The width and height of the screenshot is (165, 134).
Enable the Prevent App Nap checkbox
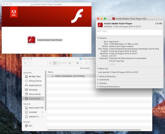pos(108,61)
